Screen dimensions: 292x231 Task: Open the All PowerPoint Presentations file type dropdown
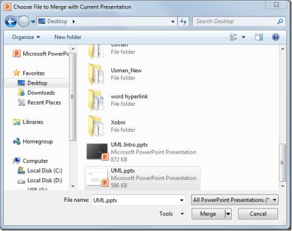(x=235, y=200)
